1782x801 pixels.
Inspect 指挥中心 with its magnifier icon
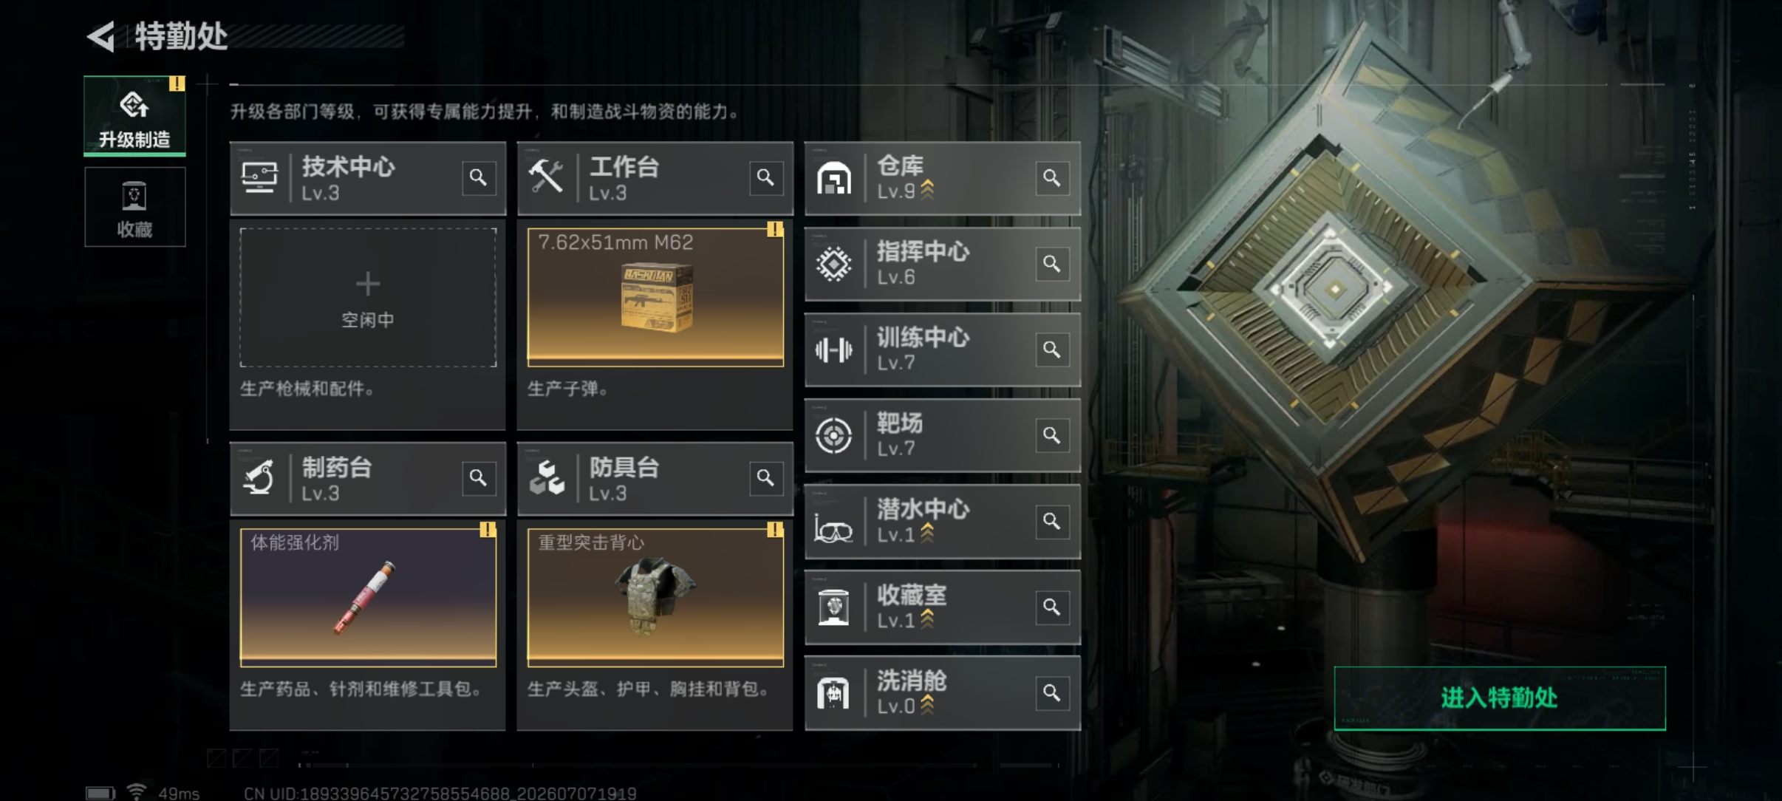[x=1052, y=264]
